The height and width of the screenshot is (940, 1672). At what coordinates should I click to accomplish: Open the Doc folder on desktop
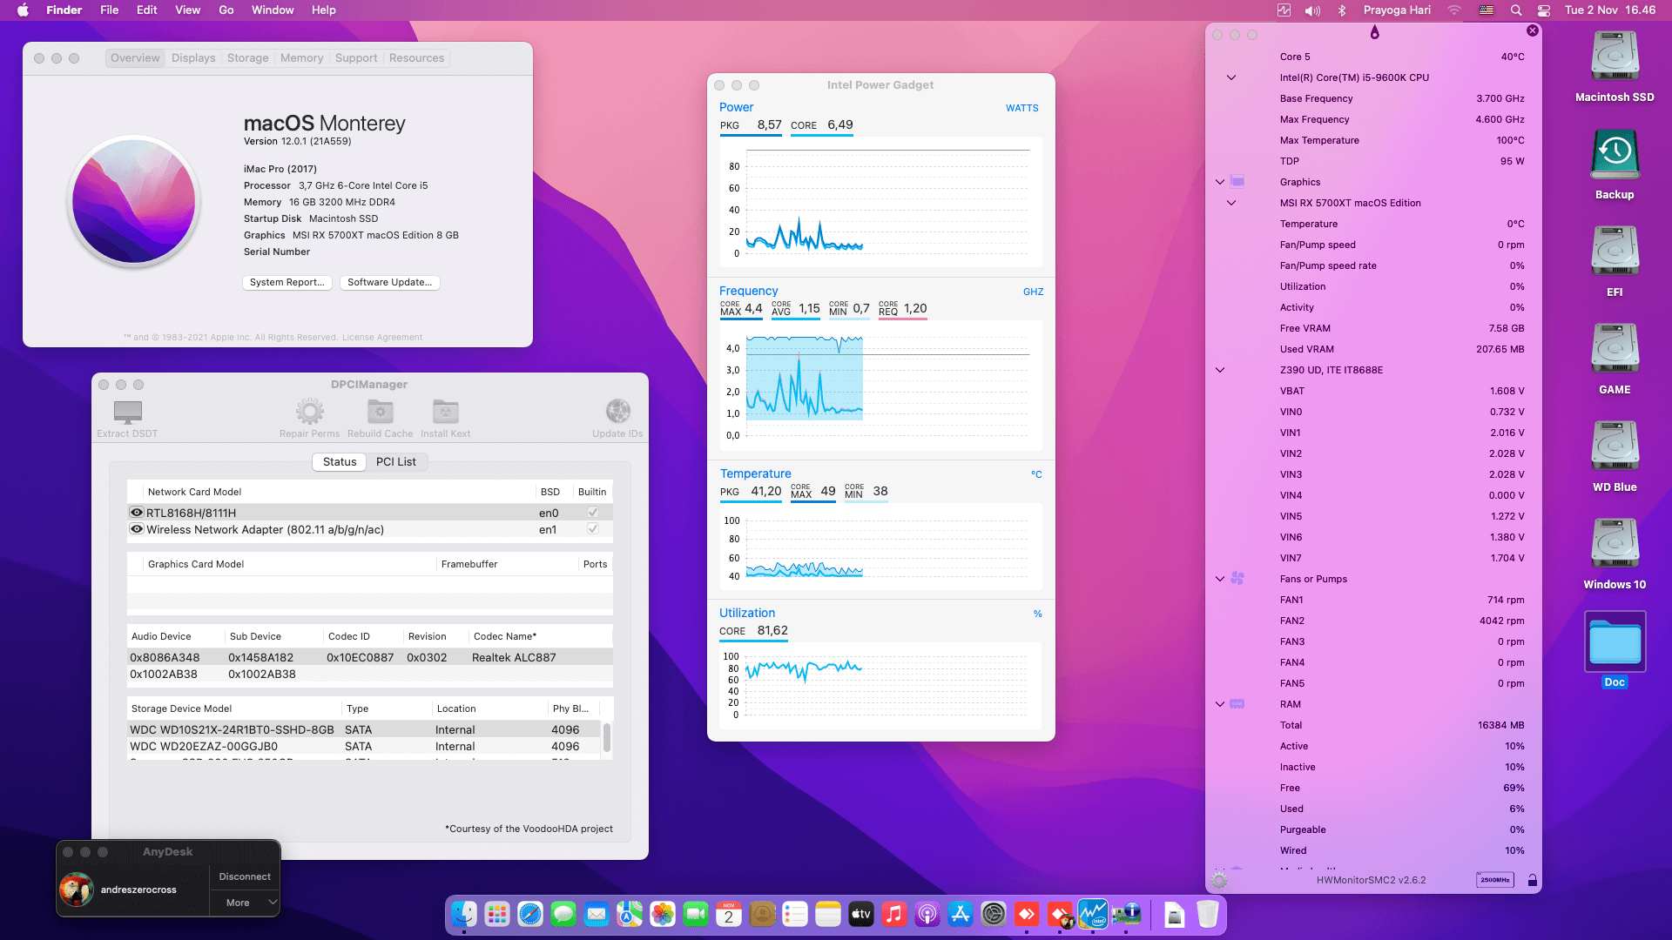pyautogui.click(x=1615, y=642)
